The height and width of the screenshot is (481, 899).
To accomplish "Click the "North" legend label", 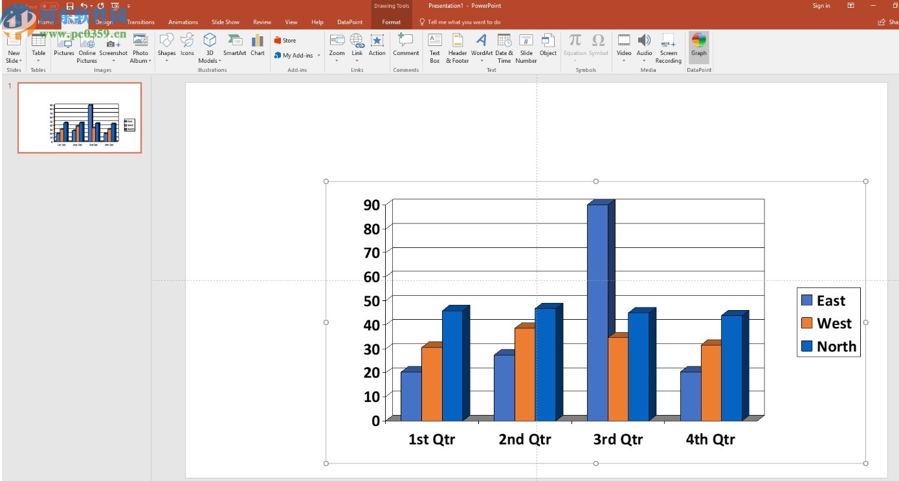I will [x=836, y=346].
